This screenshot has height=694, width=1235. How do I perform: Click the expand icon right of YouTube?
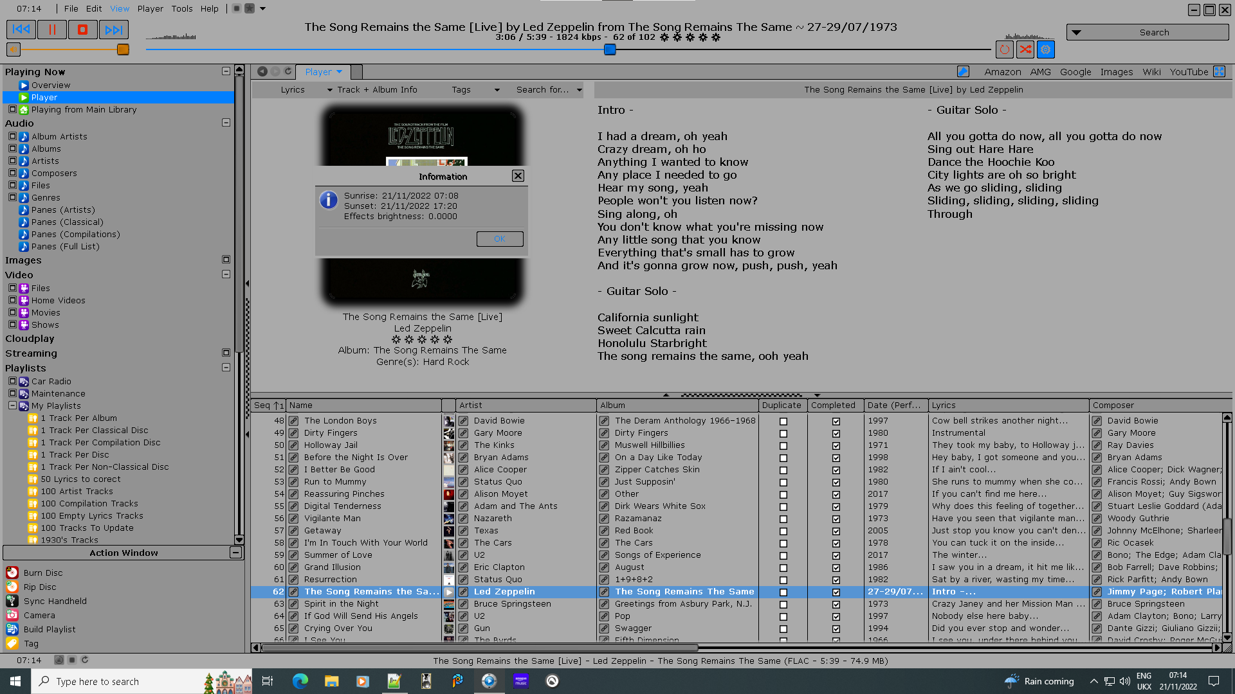pyautogui.click(x=1219, y=71)
